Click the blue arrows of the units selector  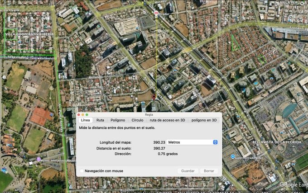[215, 142]
